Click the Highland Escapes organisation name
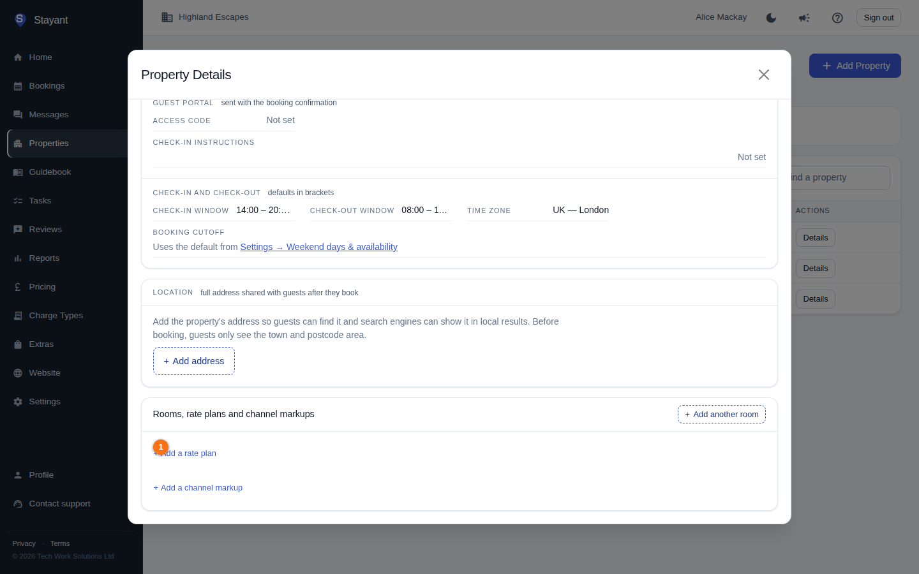This screenshot has height=574, width=919. (214, 17)
